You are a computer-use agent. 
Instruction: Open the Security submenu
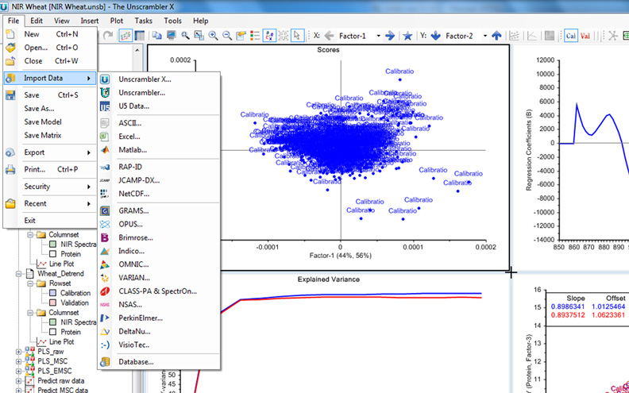pyautogui.click(x=50, y=187)
